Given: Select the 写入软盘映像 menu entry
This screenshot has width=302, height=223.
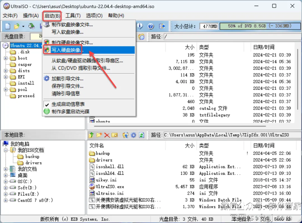Looking at the screenshot, I should 89,32.
